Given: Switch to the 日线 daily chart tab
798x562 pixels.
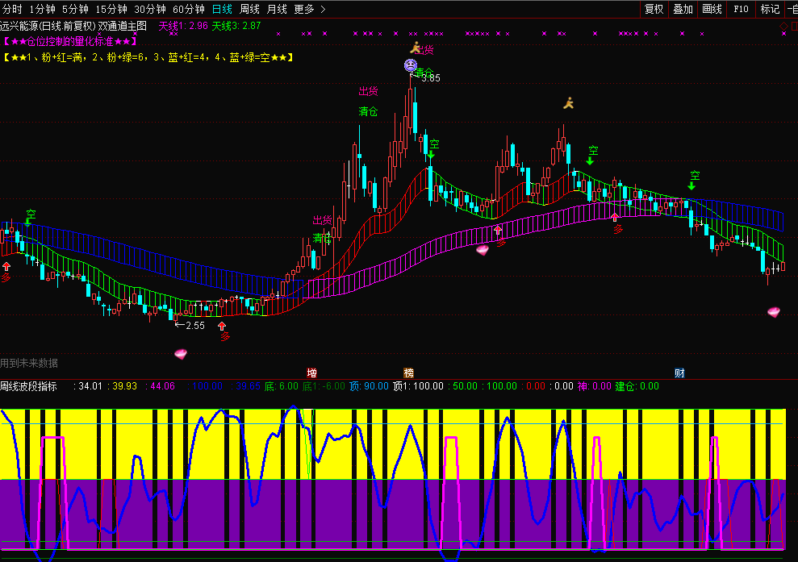Looking at the screenshot, I should 222,9.
